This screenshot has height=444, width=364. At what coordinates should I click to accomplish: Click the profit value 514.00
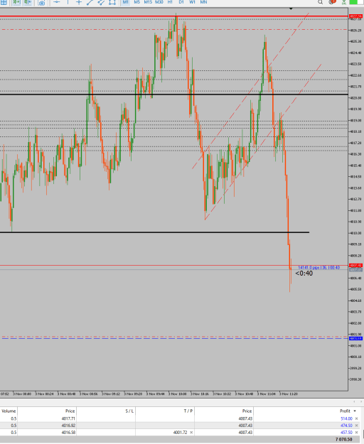point(346,418)
